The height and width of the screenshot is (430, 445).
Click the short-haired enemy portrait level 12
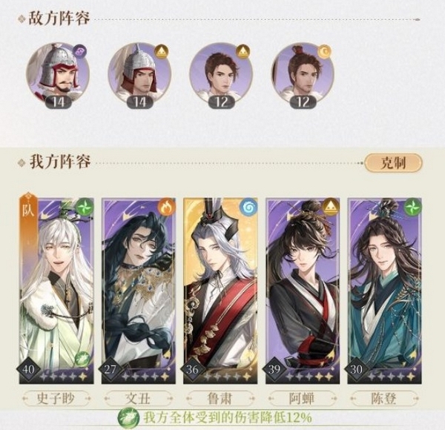pyautogui.click(x=221, y=73)
